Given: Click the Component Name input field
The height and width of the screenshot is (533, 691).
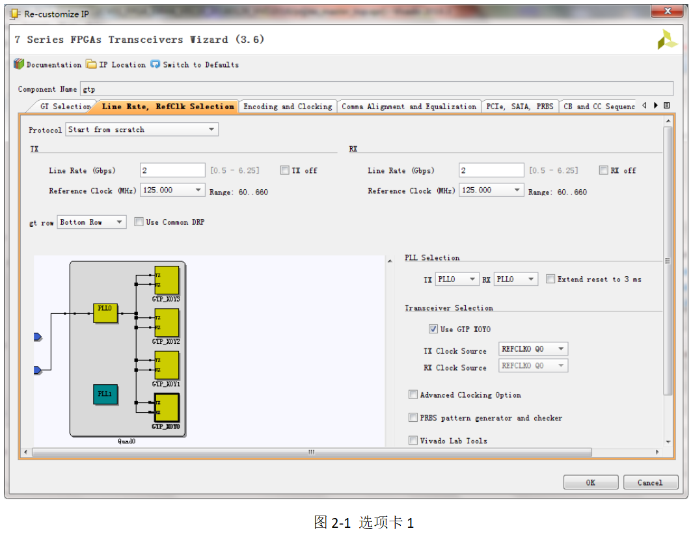Looking at the screenshot, I should [377, 88].
